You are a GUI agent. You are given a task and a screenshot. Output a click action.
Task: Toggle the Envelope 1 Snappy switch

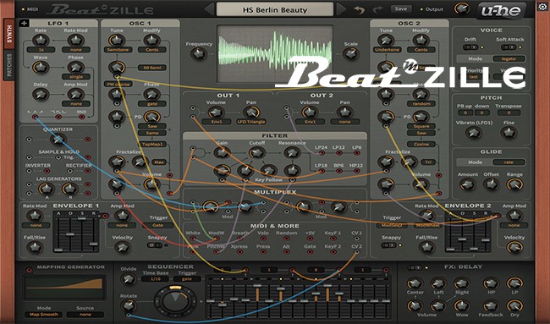pos(155,245)
